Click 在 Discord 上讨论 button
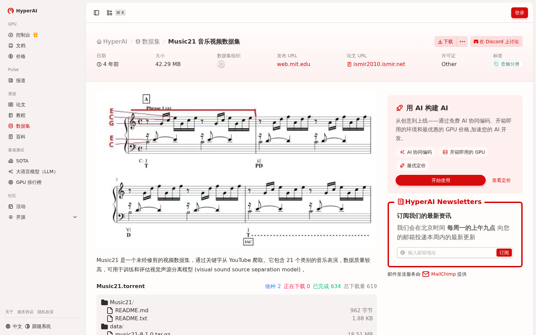This screenshot has height=335, width=536. coord(496,42)
